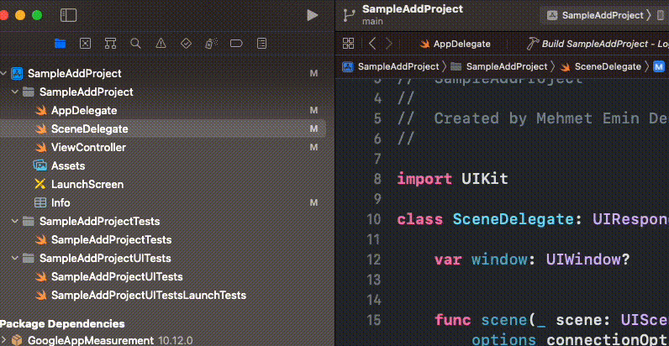Select AppDelegate file in navigator
Image resolution: width=669 pixels, height=346 pixels.
point(84,110)
